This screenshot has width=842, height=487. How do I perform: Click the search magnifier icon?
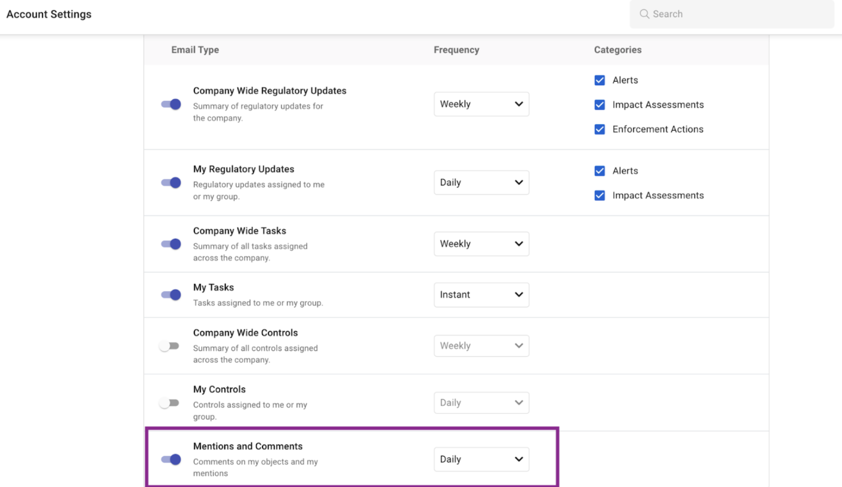(644, 14)
